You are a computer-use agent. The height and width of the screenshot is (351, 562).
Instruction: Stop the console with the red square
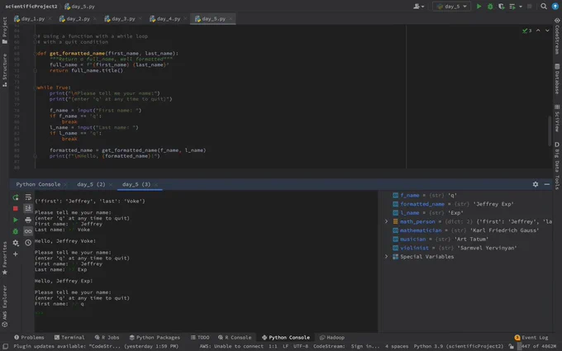(x=16, y=208)
